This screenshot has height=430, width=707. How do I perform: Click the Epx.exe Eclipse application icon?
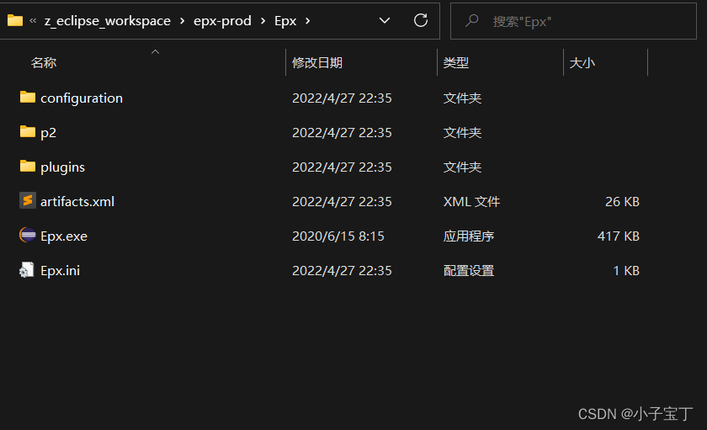click(28, 235)
